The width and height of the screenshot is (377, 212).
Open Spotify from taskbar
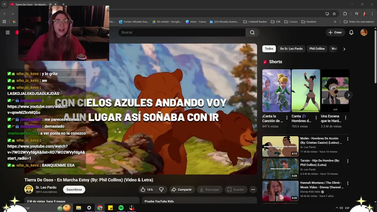(121, 208)
